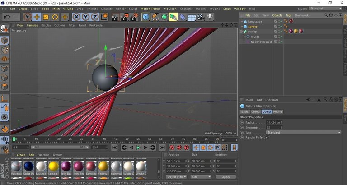This screenshot has width=347, height=185.
Task: Open material manager Texture menu
Action: pyautogui.click(x=57, y=155)
